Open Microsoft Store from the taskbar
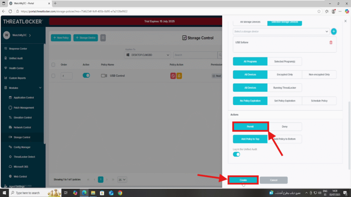351x197 pixels. [x=102, y=193]
